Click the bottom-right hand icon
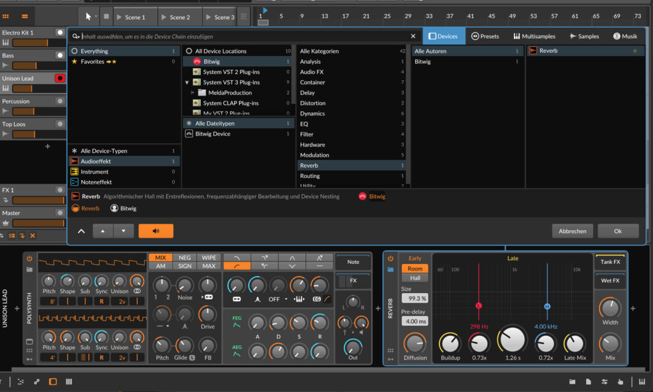 (620, 382)
